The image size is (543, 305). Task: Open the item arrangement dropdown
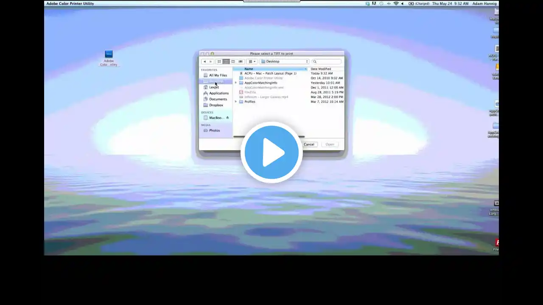tap(252, 61)
